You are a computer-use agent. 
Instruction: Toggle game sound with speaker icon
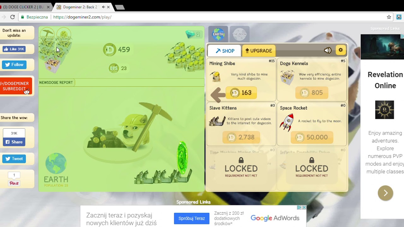click(x=328, y=50)
